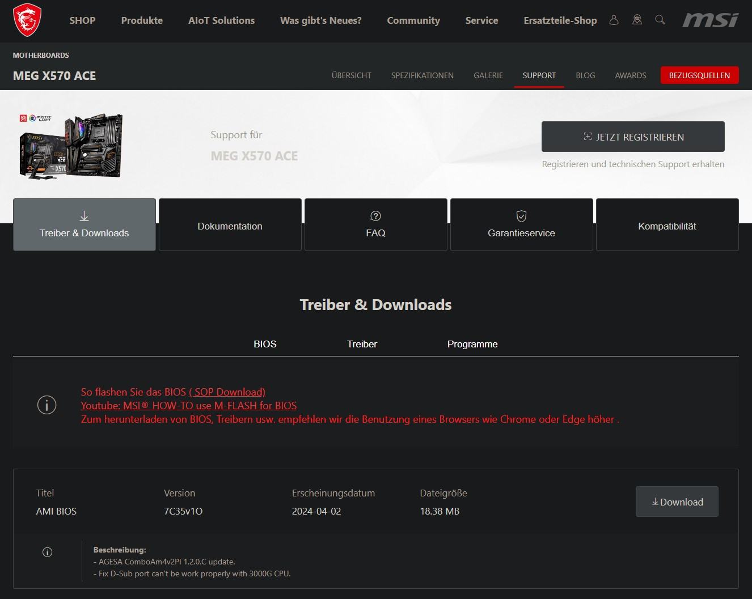Open the search magnifier icon

click(660, 20)
